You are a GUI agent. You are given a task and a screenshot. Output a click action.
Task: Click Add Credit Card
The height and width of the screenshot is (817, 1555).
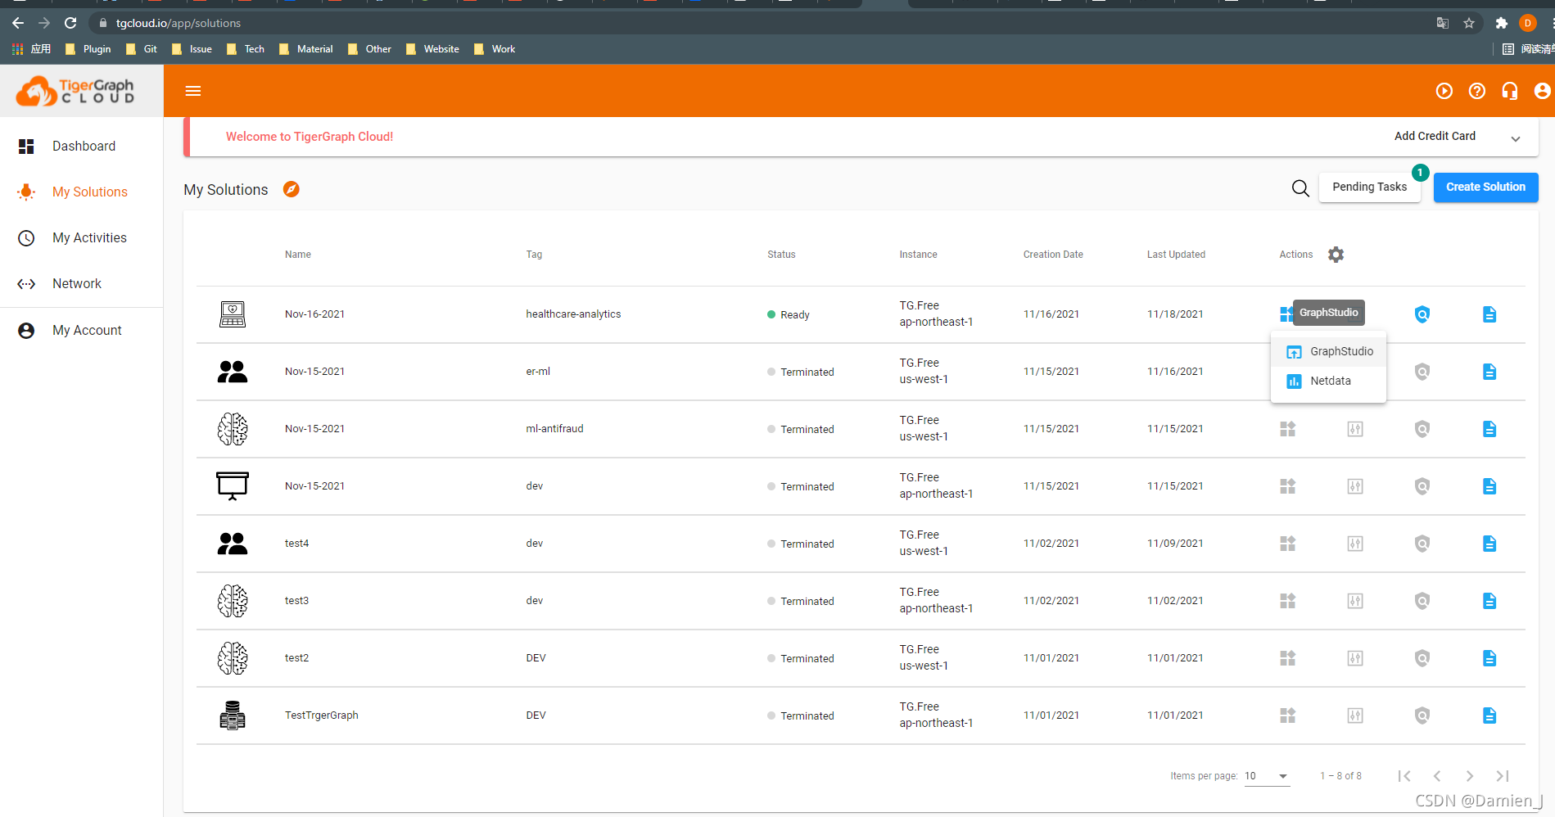pos(1435,136)
